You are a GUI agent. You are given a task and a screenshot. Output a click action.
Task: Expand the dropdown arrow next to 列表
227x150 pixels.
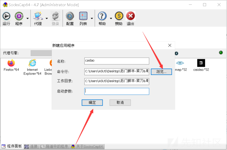[x=92, y=18]
